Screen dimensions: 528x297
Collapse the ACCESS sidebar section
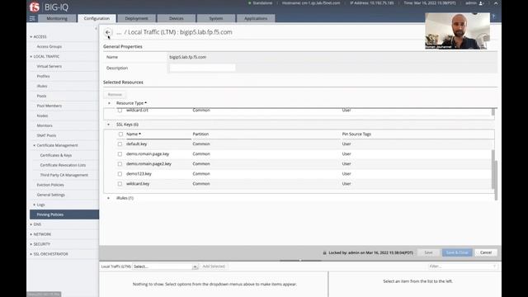pos(31,36)
